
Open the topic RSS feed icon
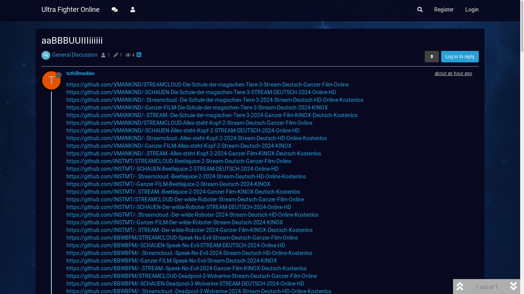click(x=139, y=55)
